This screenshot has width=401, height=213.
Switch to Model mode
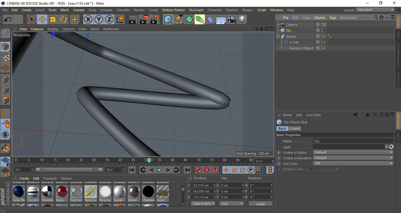pos(5,47)
